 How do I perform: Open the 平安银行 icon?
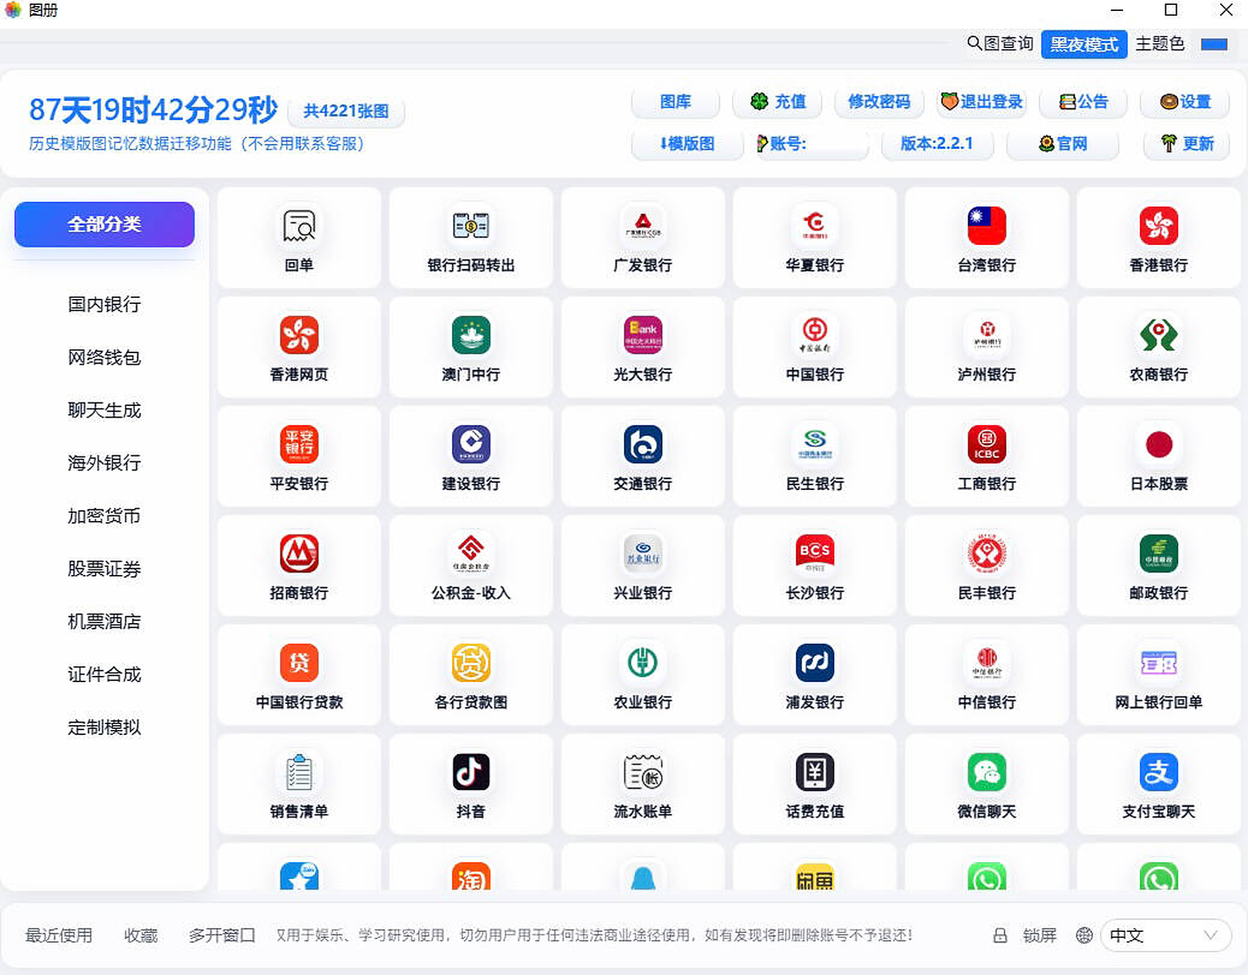[299, 444]
